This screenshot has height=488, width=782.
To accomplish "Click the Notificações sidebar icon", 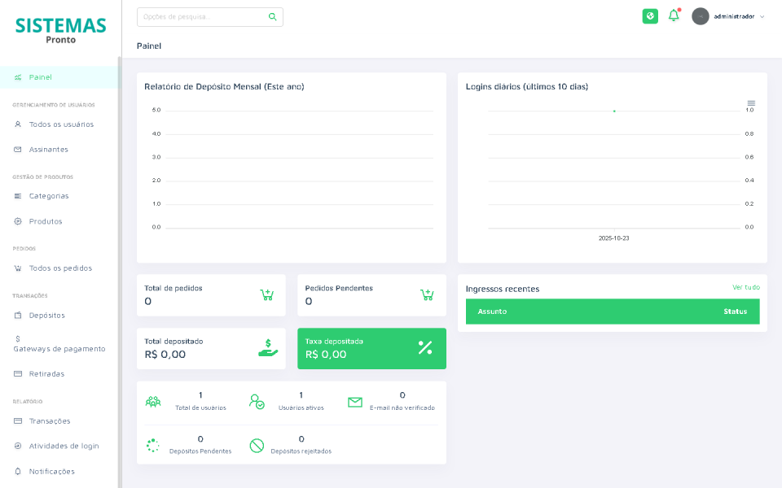I will tap(16, 471).
